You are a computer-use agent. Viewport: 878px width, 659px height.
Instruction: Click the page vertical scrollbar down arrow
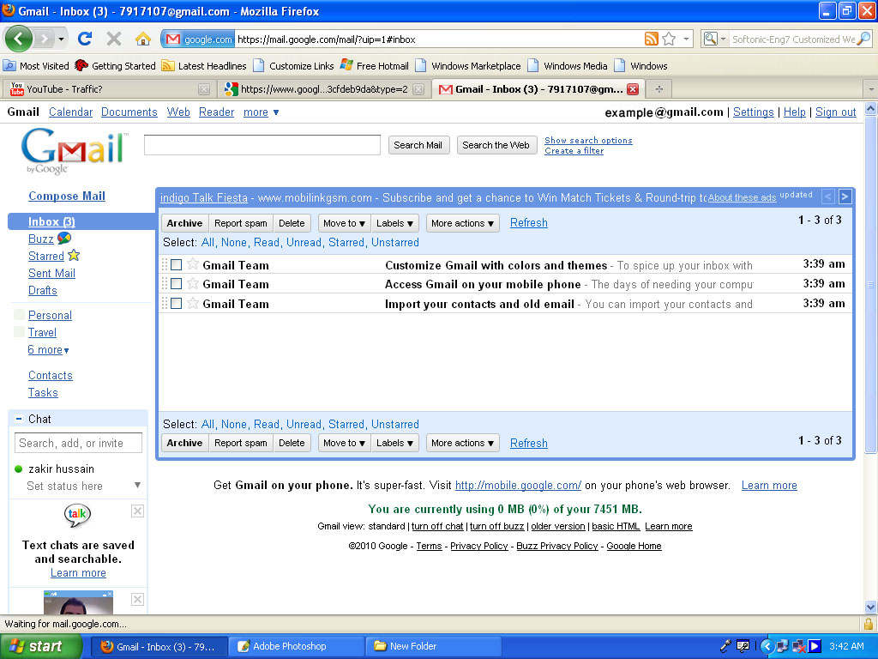click(871, 607)
